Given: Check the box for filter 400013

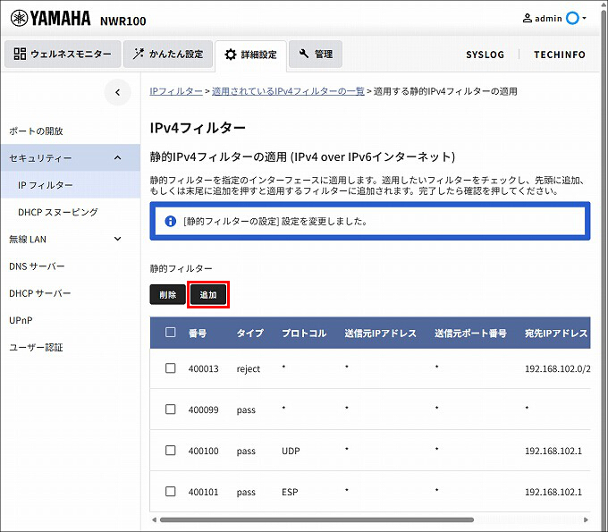Looking at the screenshot, I should (x=170, y=368).
